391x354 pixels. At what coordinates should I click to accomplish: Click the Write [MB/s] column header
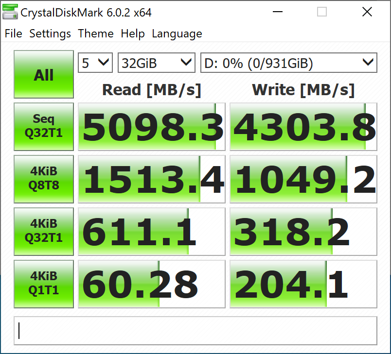click(x=303, y=90)
